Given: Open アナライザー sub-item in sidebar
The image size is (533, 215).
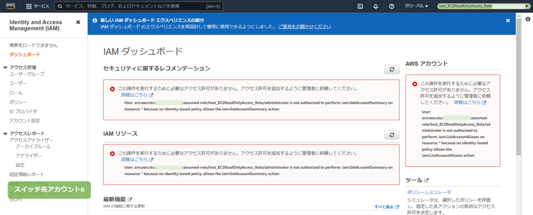Looking at the screenshot, I should point(29,156).
